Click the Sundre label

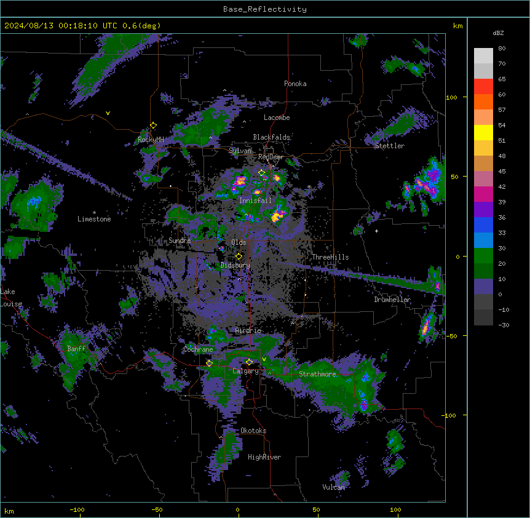click(180, 241)
